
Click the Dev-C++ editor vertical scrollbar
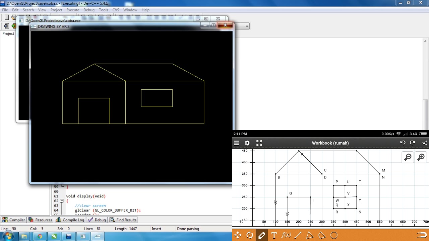(426, 114)
